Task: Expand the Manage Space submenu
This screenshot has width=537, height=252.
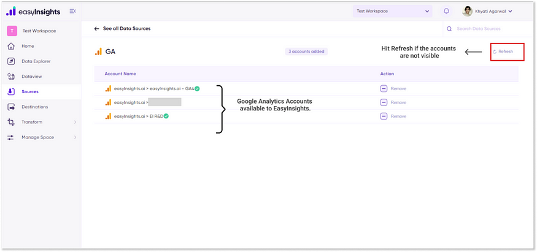Action: [75, 137]
